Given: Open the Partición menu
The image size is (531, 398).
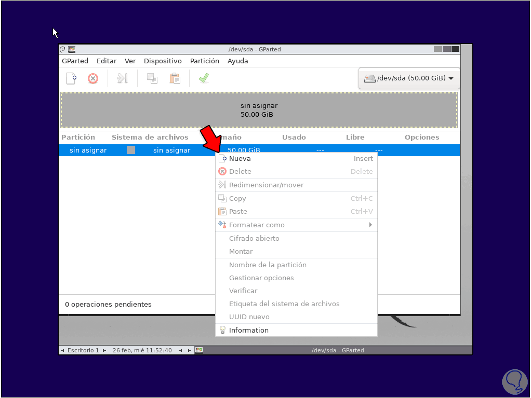Looking at the screenshot, I should 205,61.
